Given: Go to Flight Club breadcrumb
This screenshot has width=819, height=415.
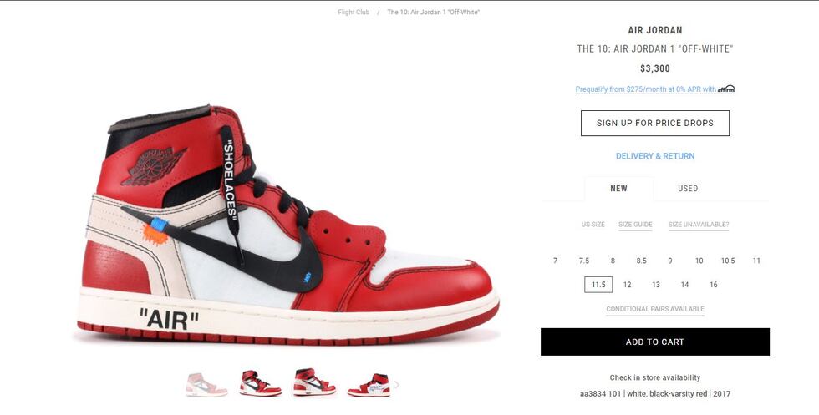Looking at the screenshot, I should (x=354, y=12).
